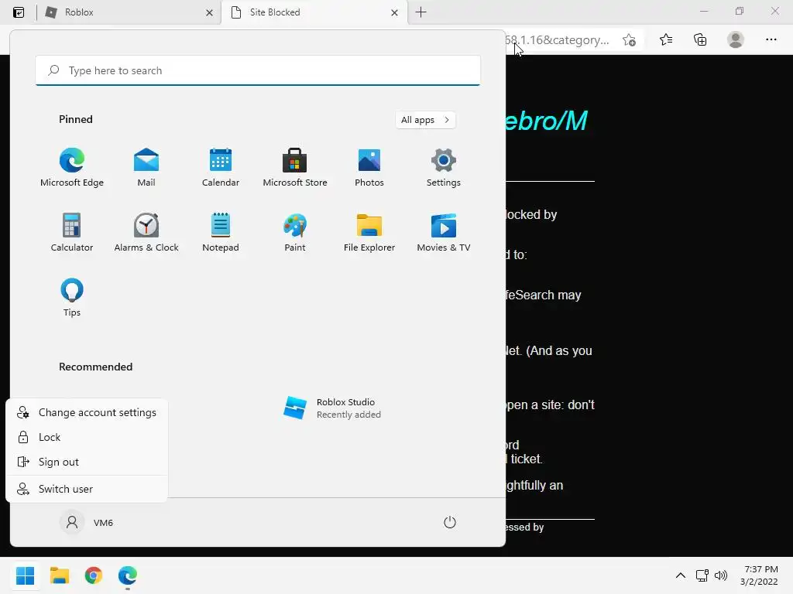Viewport: 793px width, 594px height.
Task: Open the Paint app
Action: click(295, 232)
